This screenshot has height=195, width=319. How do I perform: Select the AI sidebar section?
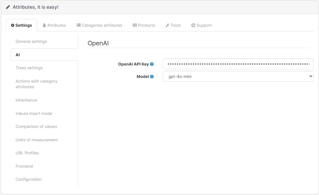pos(18,55)
